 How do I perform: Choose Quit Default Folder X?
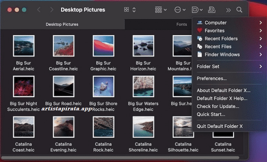click(x=229, y=126)
